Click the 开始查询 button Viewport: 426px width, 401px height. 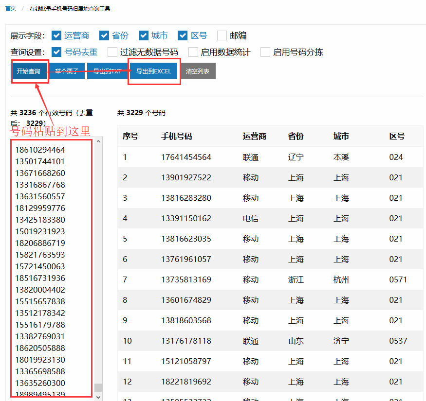[x=29, y=71]
